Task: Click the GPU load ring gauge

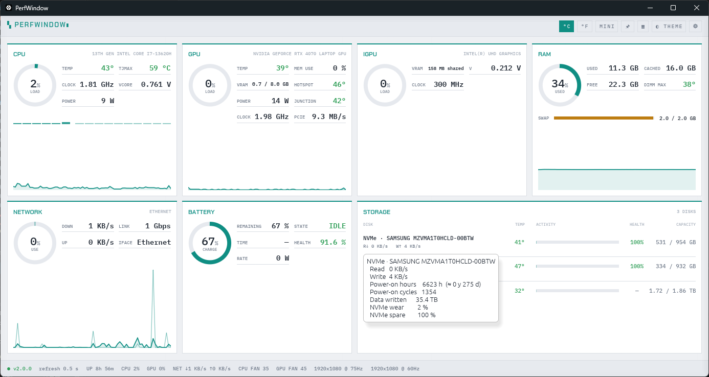Action: [210, 85]
